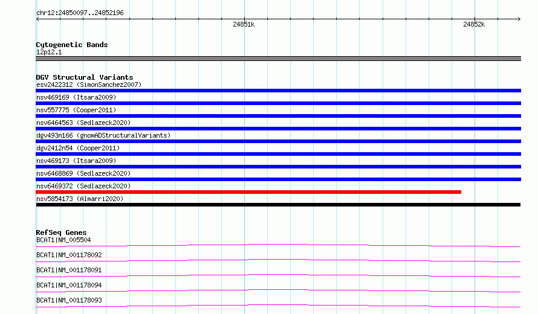This screenshot has height=314, width=538.
Task: Select the nsv5854173 (Almarri2020) label
Action: (80, 199)
